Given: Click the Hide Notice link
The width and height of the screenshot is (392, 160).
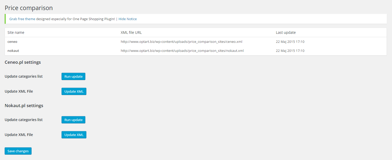Looking at the screenshot, I should click(128, 19).
